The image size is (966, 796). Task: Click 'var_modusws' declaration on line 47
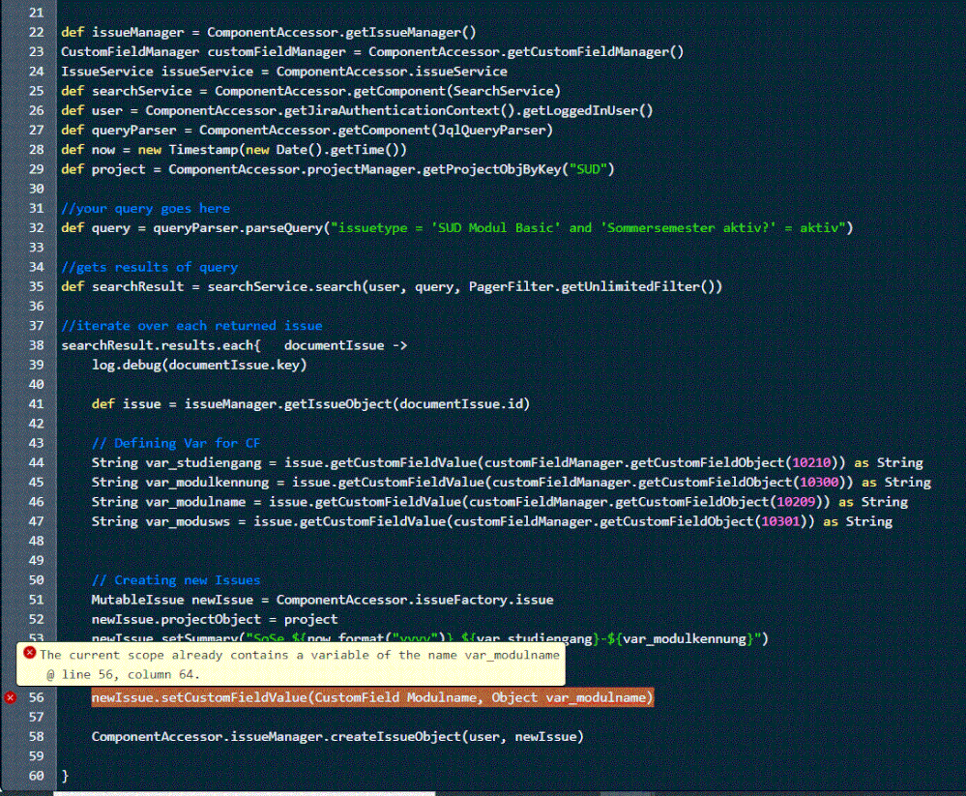188,521
